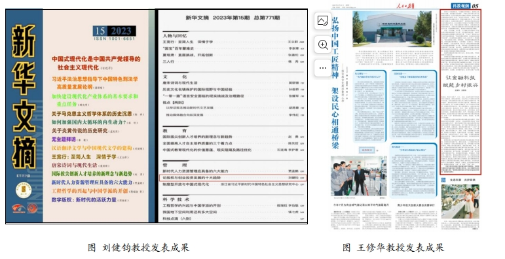
Task: Click the 15 2023 issue number badge
Action: pyautogui.click(x=114, y=31)
